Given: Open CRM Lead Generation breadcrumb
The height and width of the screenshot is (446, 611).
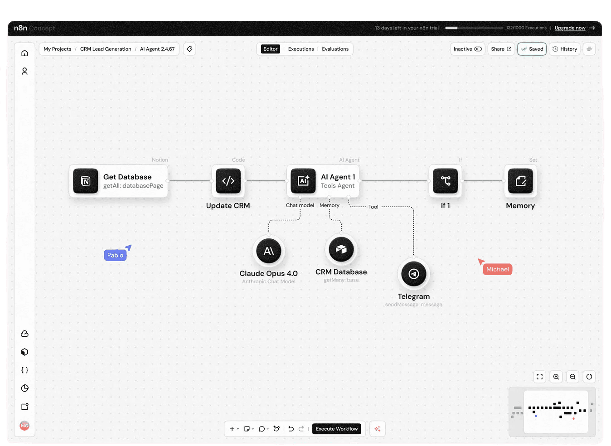Looking at the screenshot, I should (x=106, y=49).
